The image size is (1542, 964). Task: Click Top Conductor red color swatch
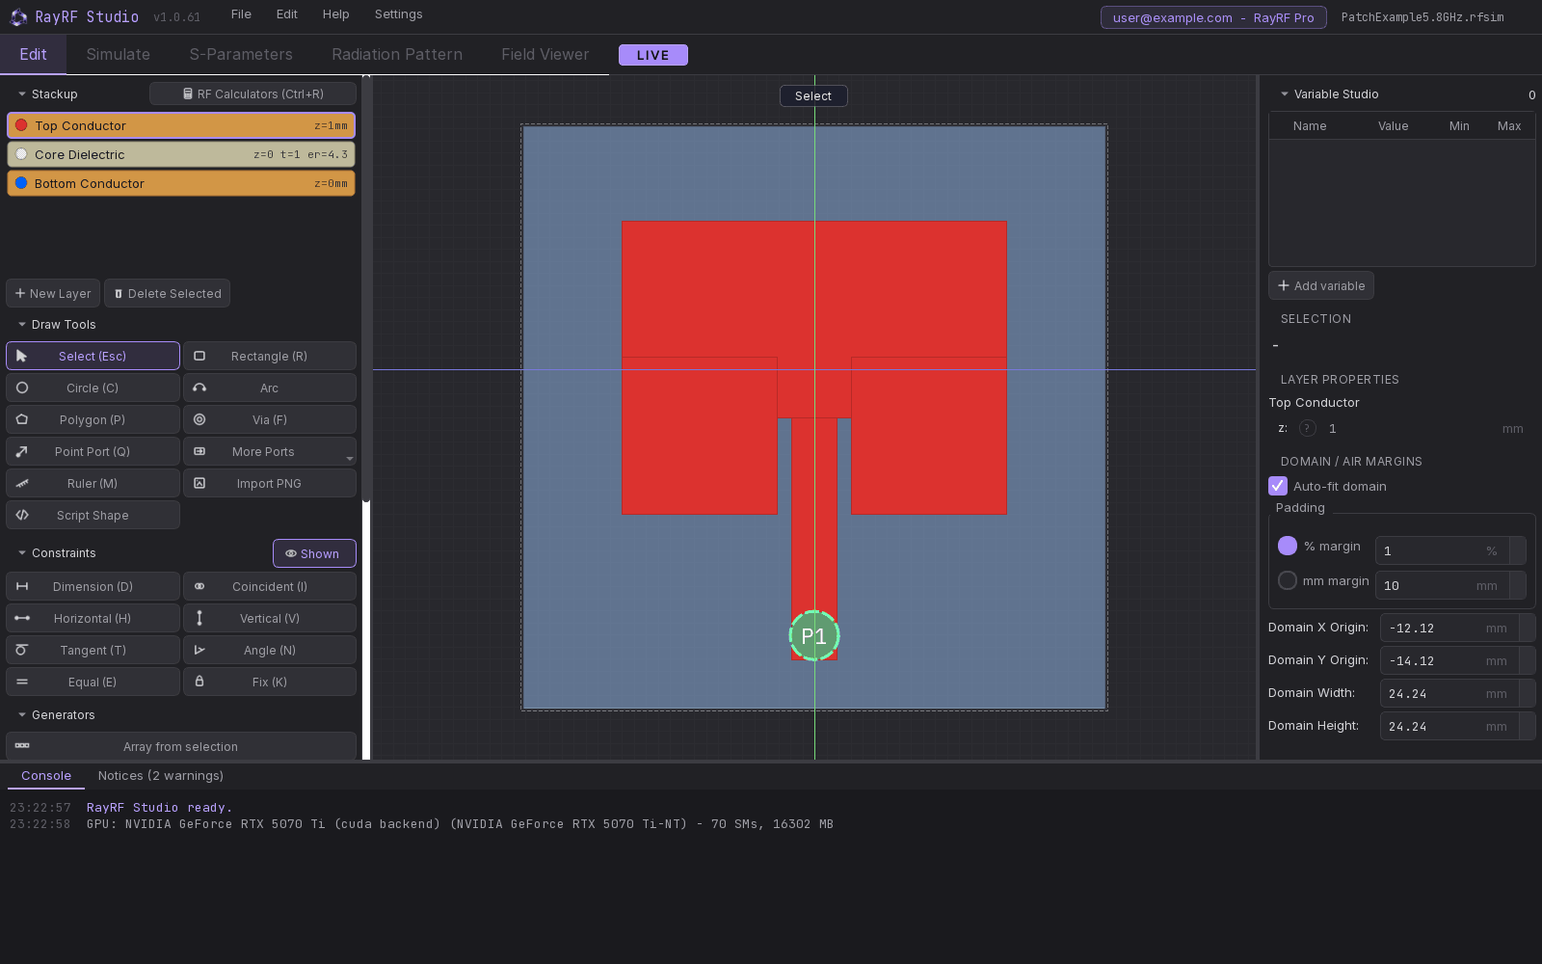pos(21,125)
